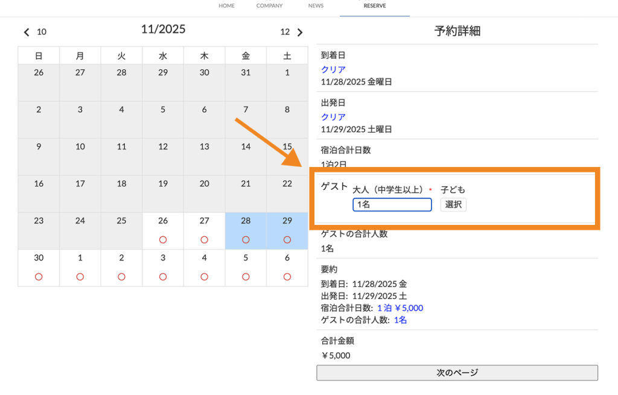Click availability circle under November 27
Viewport: 618px width, 395px height.
(x=204, y=239)
